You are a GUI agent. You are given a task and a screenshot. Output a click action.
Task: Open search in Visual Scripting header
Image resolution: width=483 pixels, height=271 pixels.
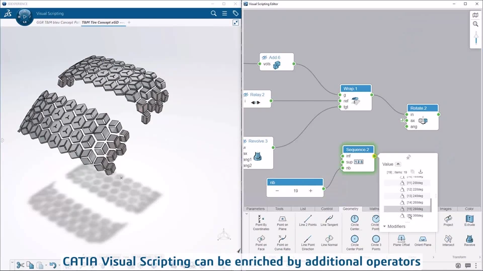pyautogui.click(x=213, y=13)
